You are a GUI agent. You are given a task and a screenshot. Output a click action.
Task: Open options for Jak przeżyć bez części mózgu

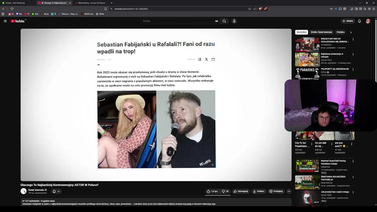click(353, 192)
